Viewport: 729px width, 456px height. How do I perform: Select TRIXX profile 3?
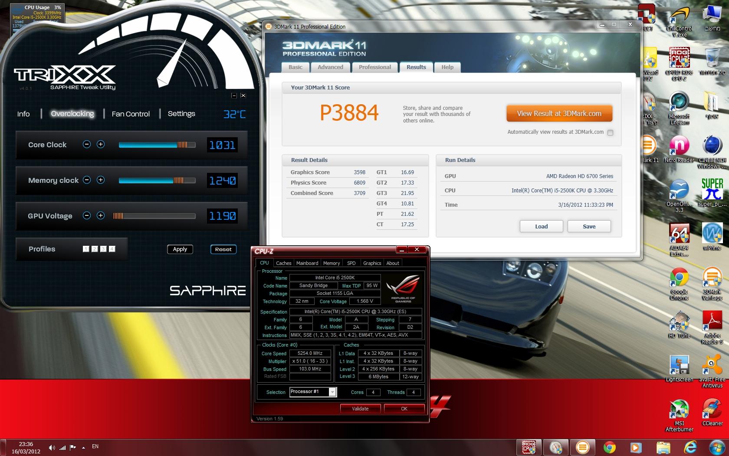click(103, 249)
